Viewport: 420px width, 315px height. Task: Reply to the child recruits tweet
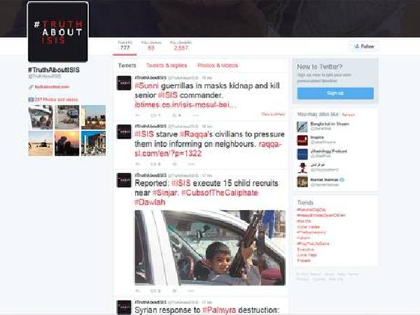tap(138, 290)
